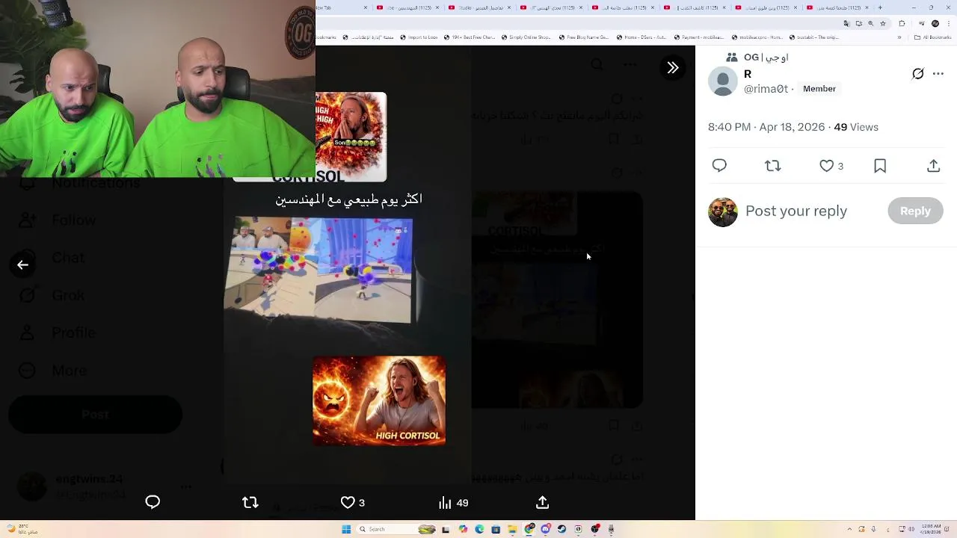Open the game screenshot image in the media viewer

point(319,270)
